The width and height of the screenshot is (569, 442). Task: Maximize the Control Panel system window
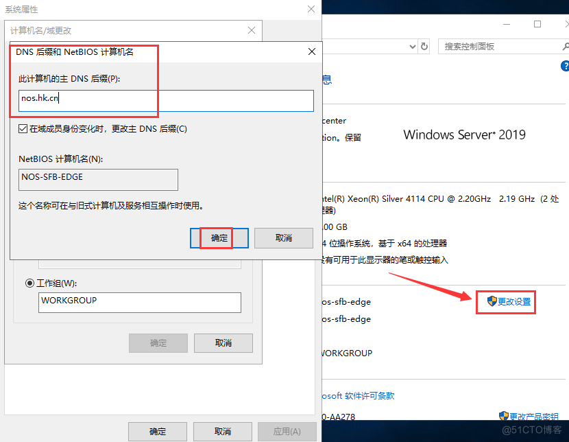tap(537, 24)
